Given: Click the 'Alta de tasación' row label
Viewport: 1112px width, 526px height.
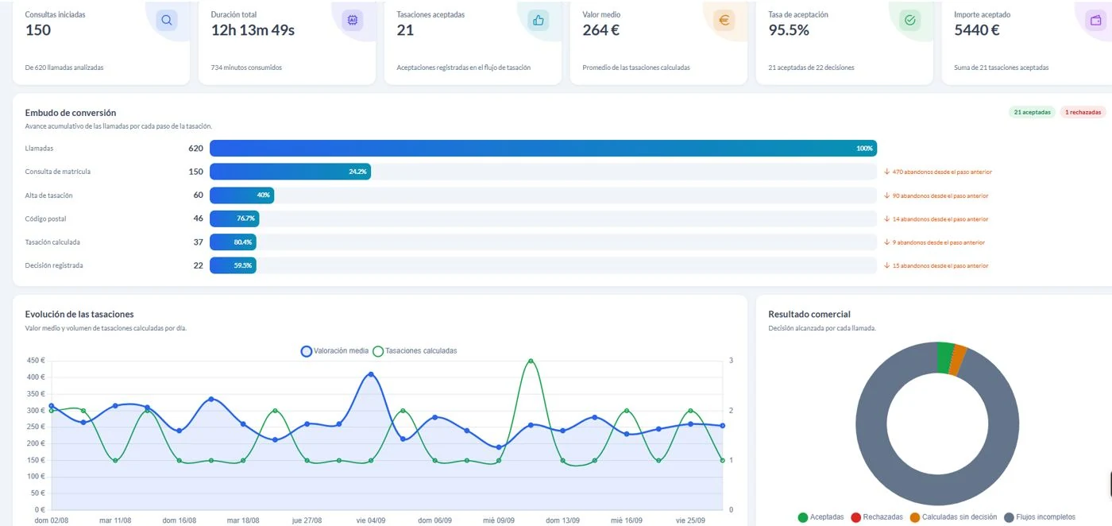Looking at the screenshot, I should tap(49, 195).
